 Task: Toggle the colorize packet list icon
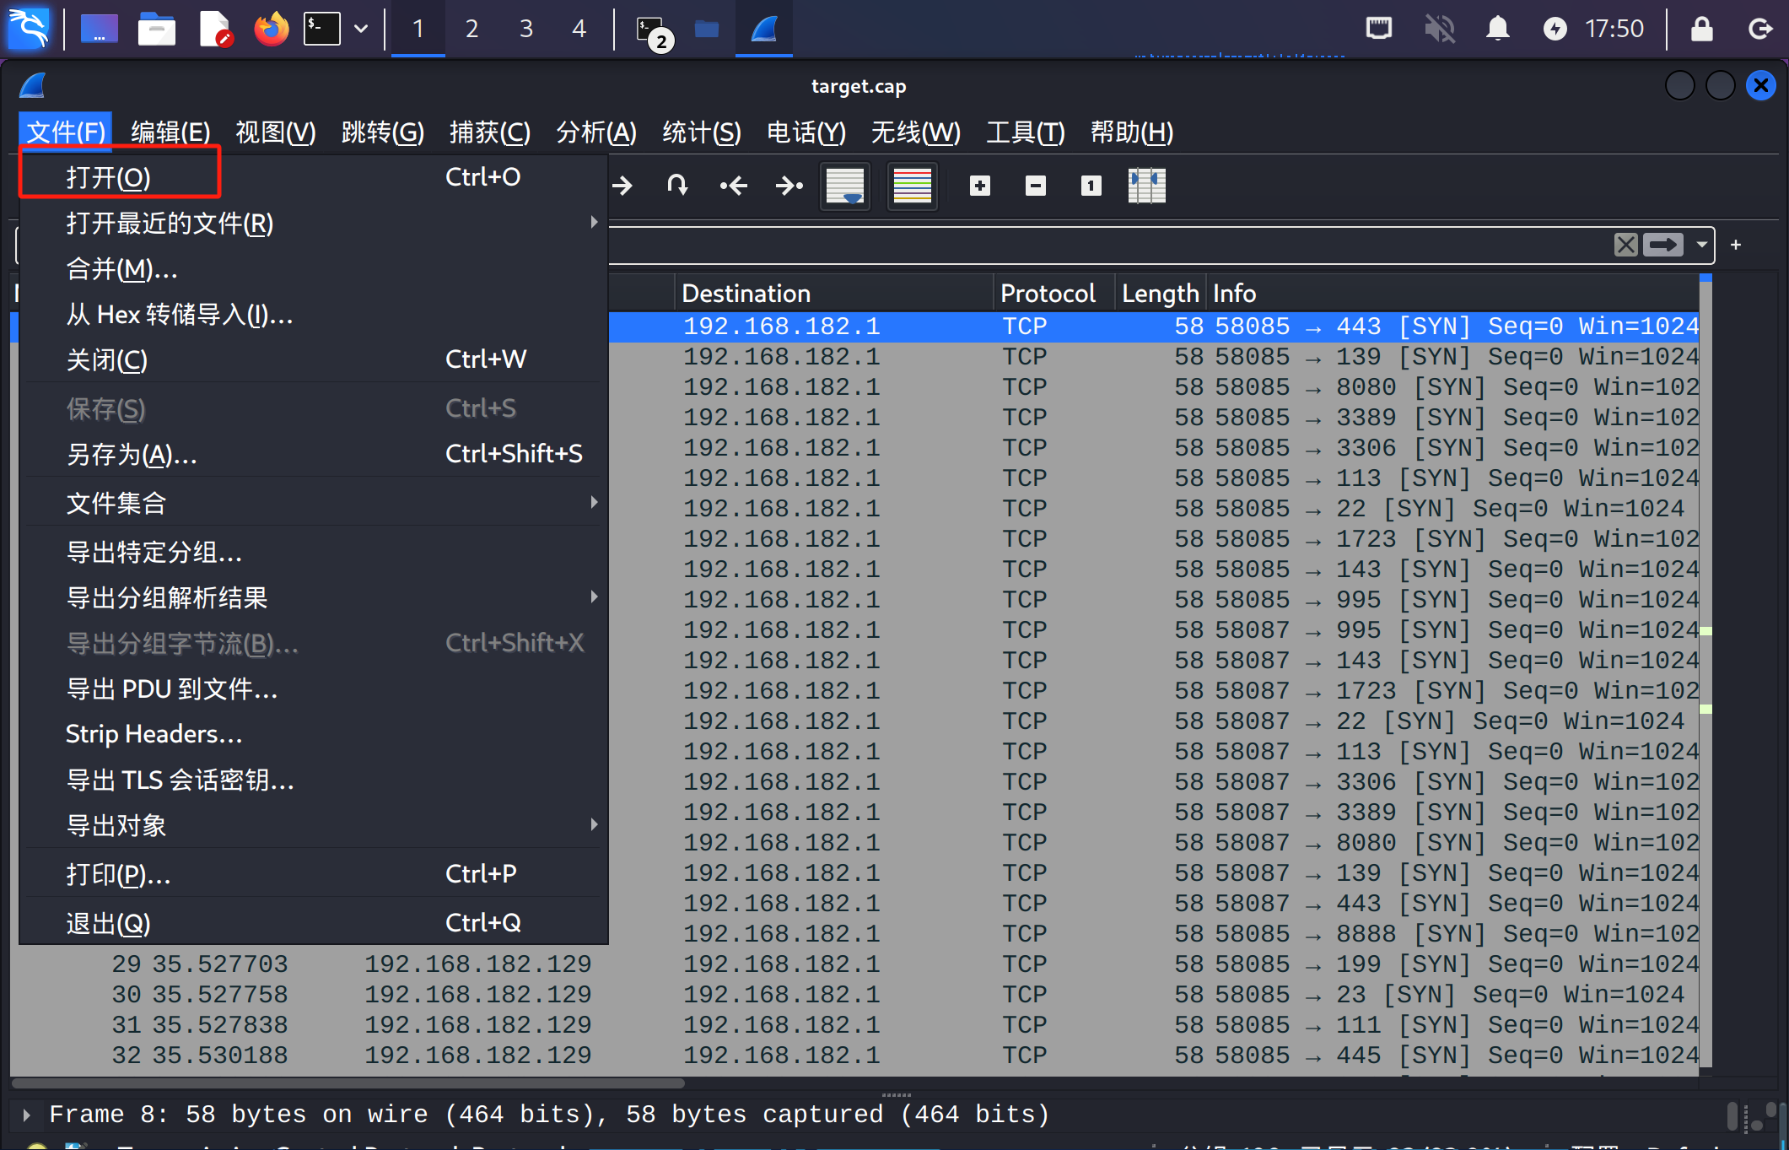(912, 186)
